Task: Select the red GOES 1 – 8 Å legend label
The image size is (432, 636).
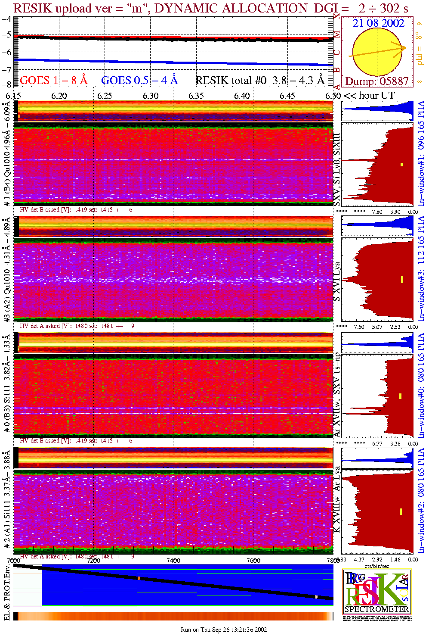Action: coord(53,81)
